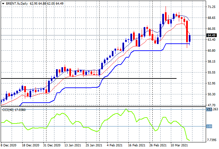Click the 50.30 price axis label
219x149 pixels.
click(x=211, y=94)
